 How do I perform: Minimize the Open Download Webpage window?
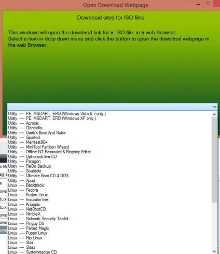pos(198,4)
